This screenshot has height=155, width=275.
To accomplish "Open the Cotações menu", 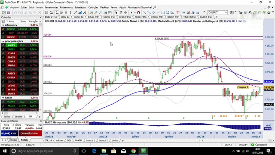I will point(93,7).
